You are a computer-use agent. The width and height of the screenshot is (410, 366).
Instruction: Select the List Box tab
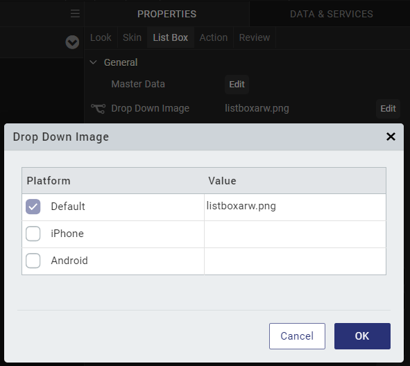171,37
